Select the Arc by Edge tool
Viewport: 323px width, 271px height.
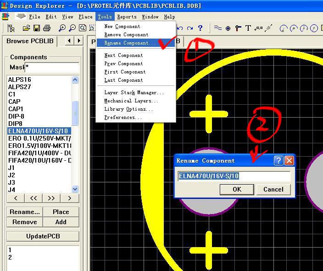coord(294,28)
